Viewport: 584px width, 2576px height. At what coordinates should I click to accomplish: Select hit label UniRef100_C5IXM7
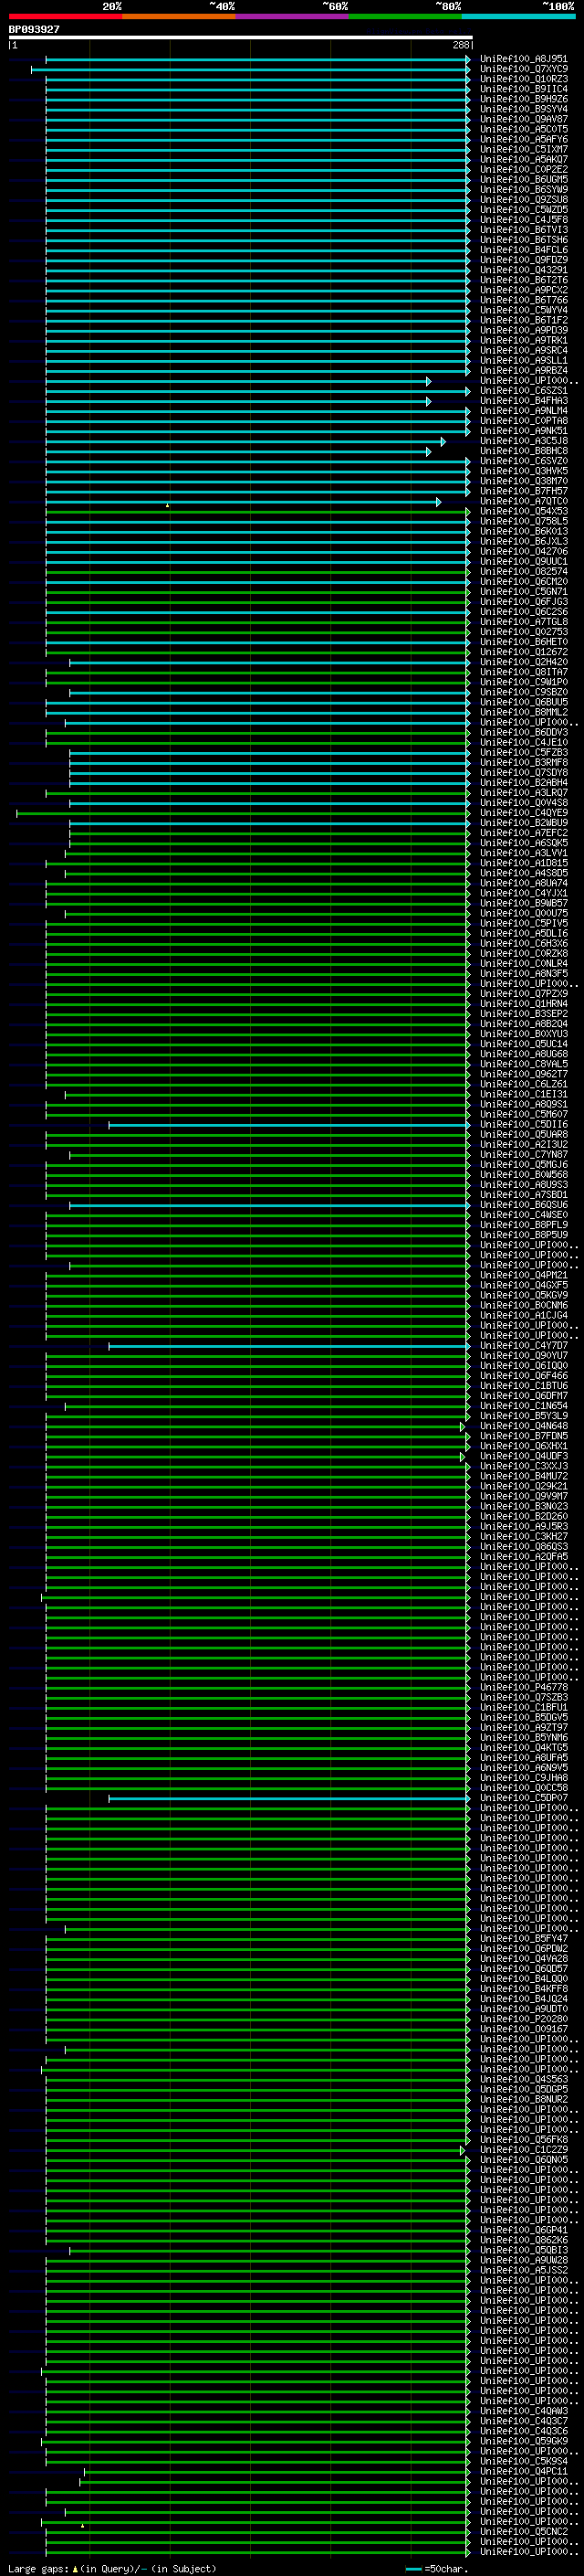524,149
